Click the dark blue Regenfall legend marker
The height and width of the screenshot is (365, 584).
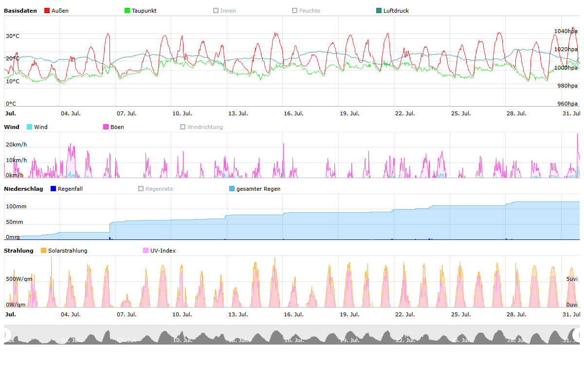point(54,189)
